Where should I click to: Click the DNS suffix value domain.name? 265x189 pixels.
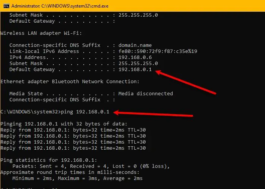tap(135, 45)
